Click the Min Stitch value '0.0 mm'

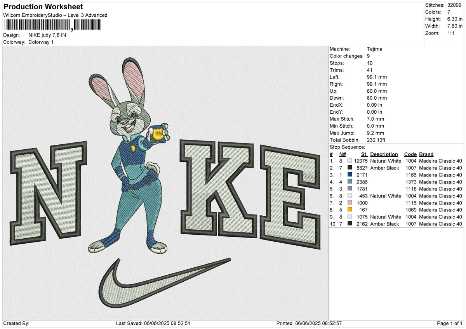[x=376, y=126]
